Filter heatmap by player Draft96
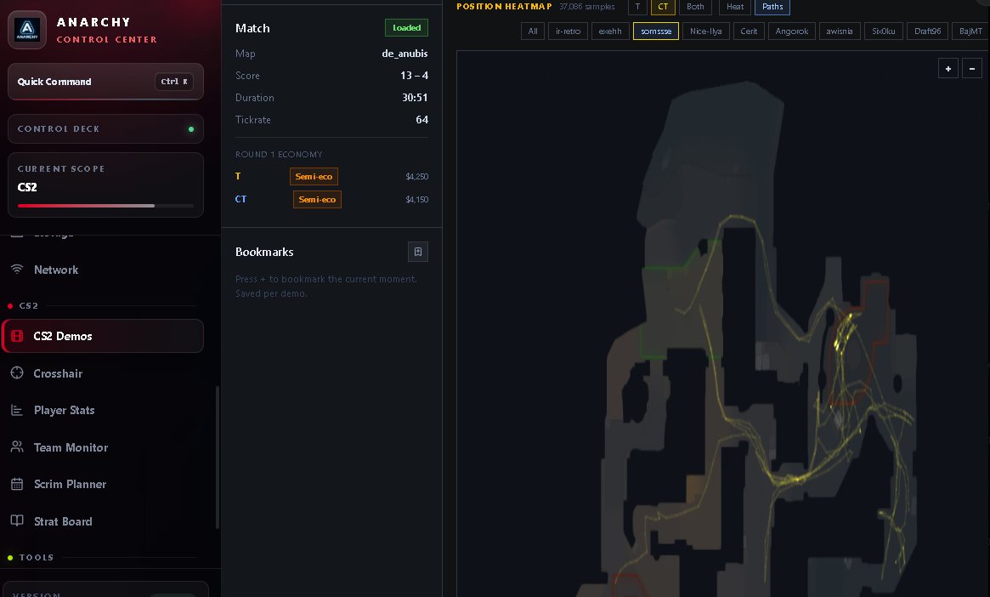The height and width of the screenshot is (597, 990). (x=927, y=31)
